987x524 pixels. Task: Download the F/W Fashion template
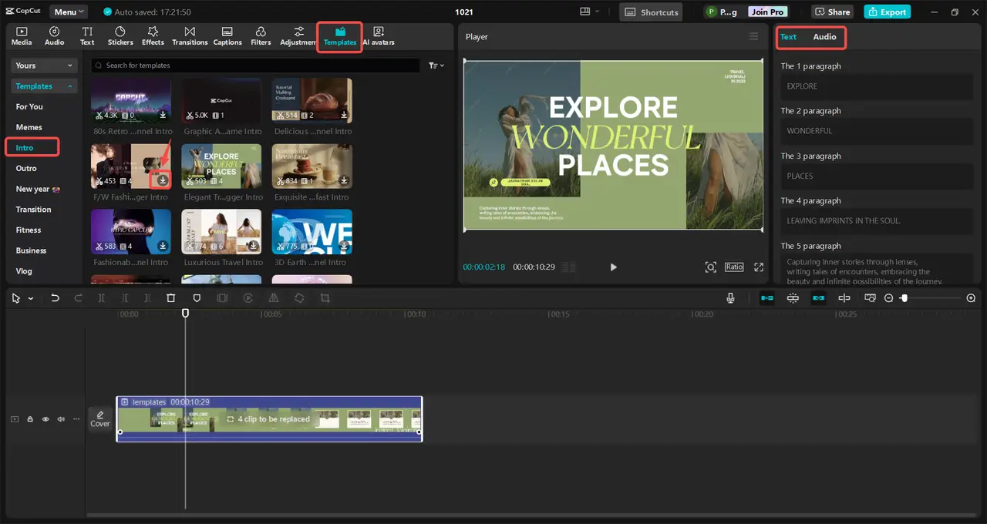(x=163, y=180)
